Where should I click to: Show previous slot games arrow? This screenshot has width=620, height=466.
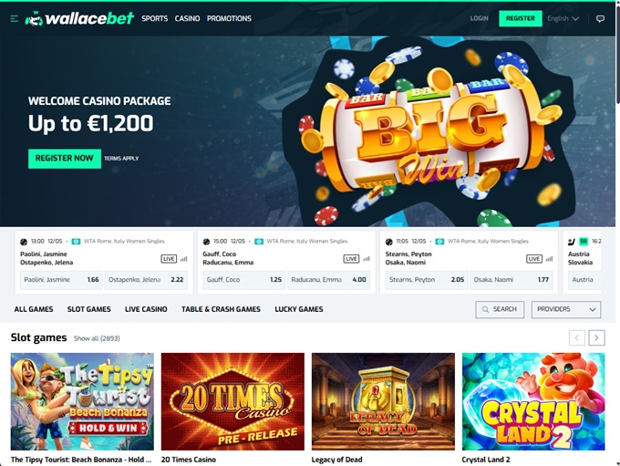point(577,337)
